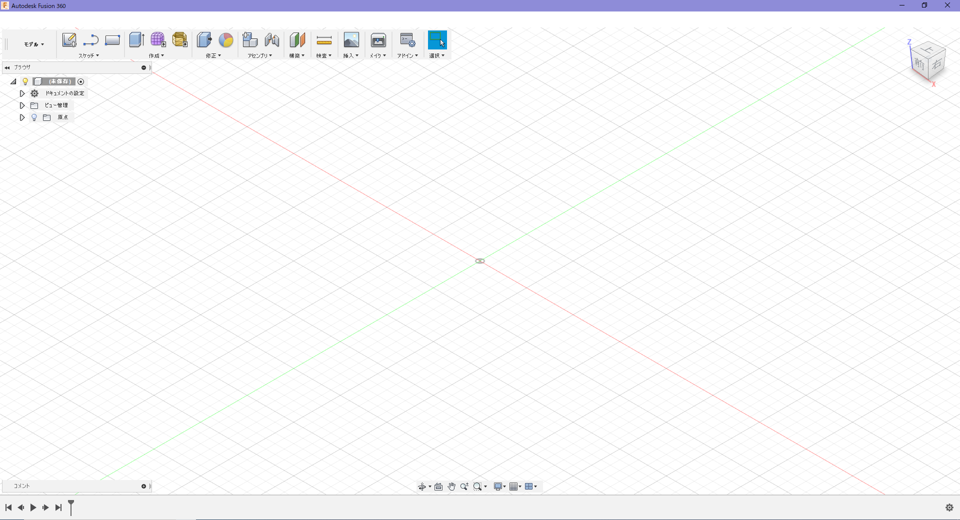
Task: Toggle visibility lightbulb of 原点 folder
Action: pyautogui.click(x=34, y=117)
